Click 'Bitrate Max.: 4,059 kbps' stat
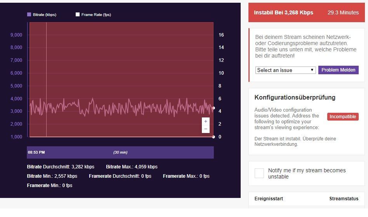Screen dimensions: 368x217 (x=132, y=167)
